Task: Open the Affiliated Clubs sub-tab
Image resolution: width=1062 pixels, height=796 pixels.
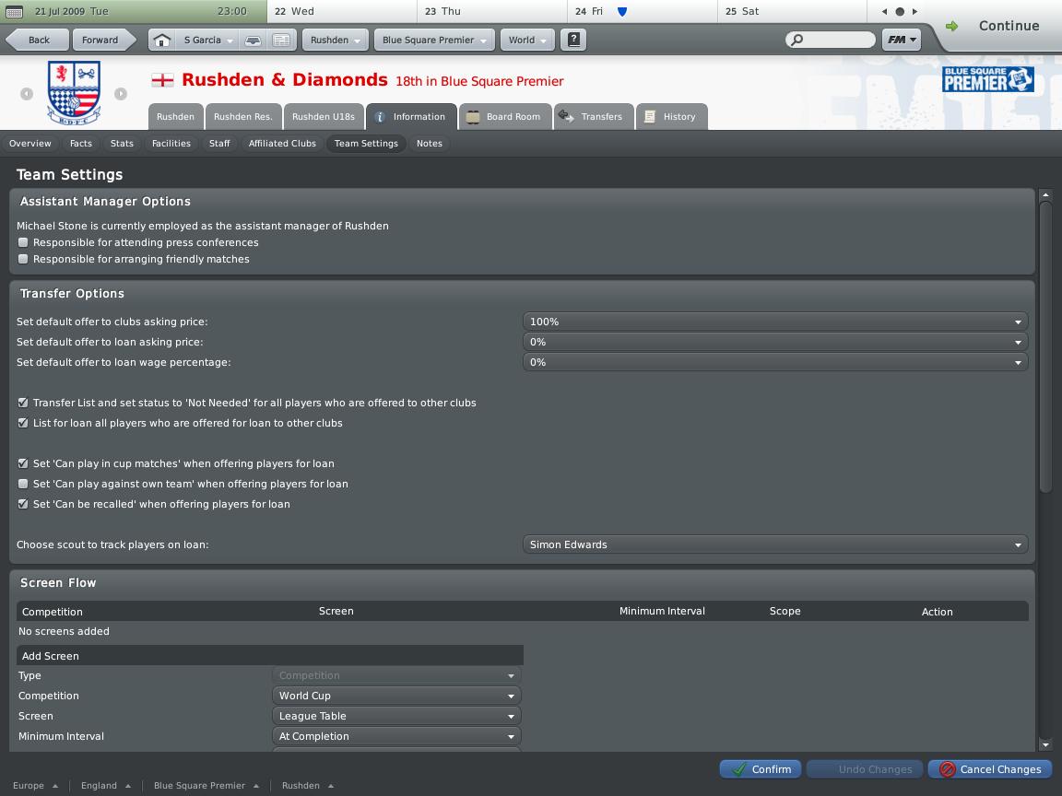Action: tap(282, 144)
